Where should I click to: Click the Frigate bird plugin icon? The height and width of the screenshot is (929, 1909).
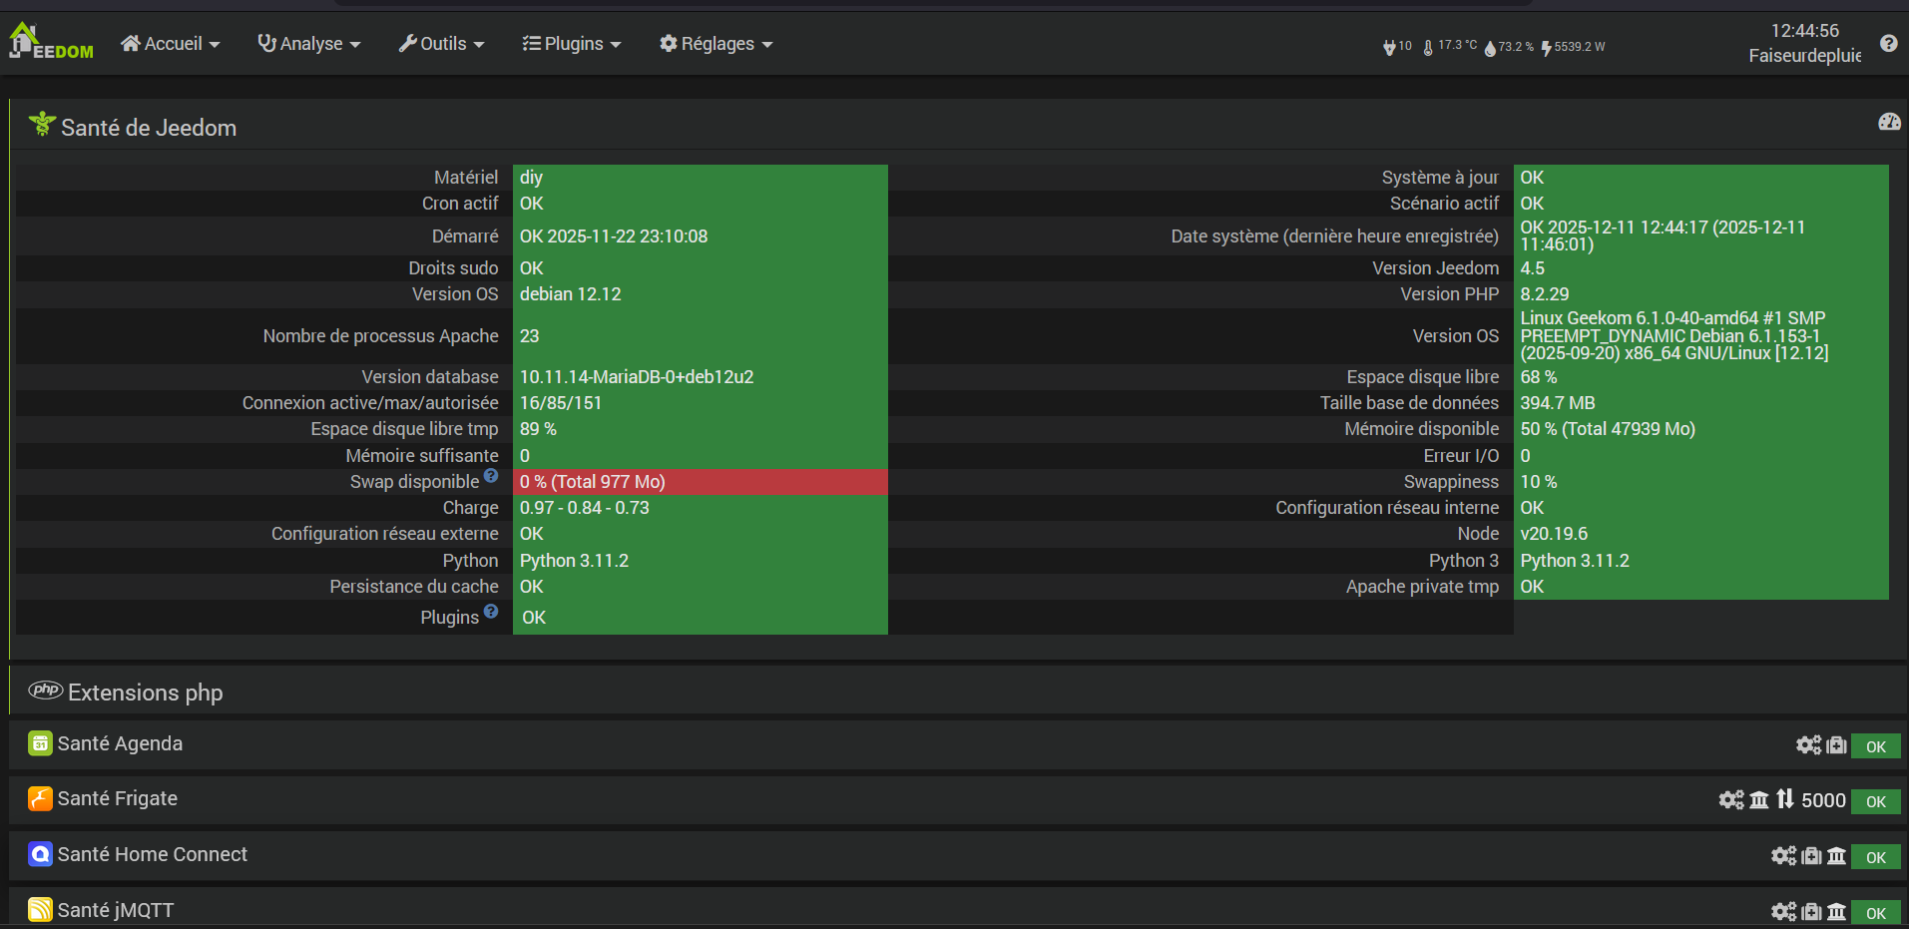(40, 798)
